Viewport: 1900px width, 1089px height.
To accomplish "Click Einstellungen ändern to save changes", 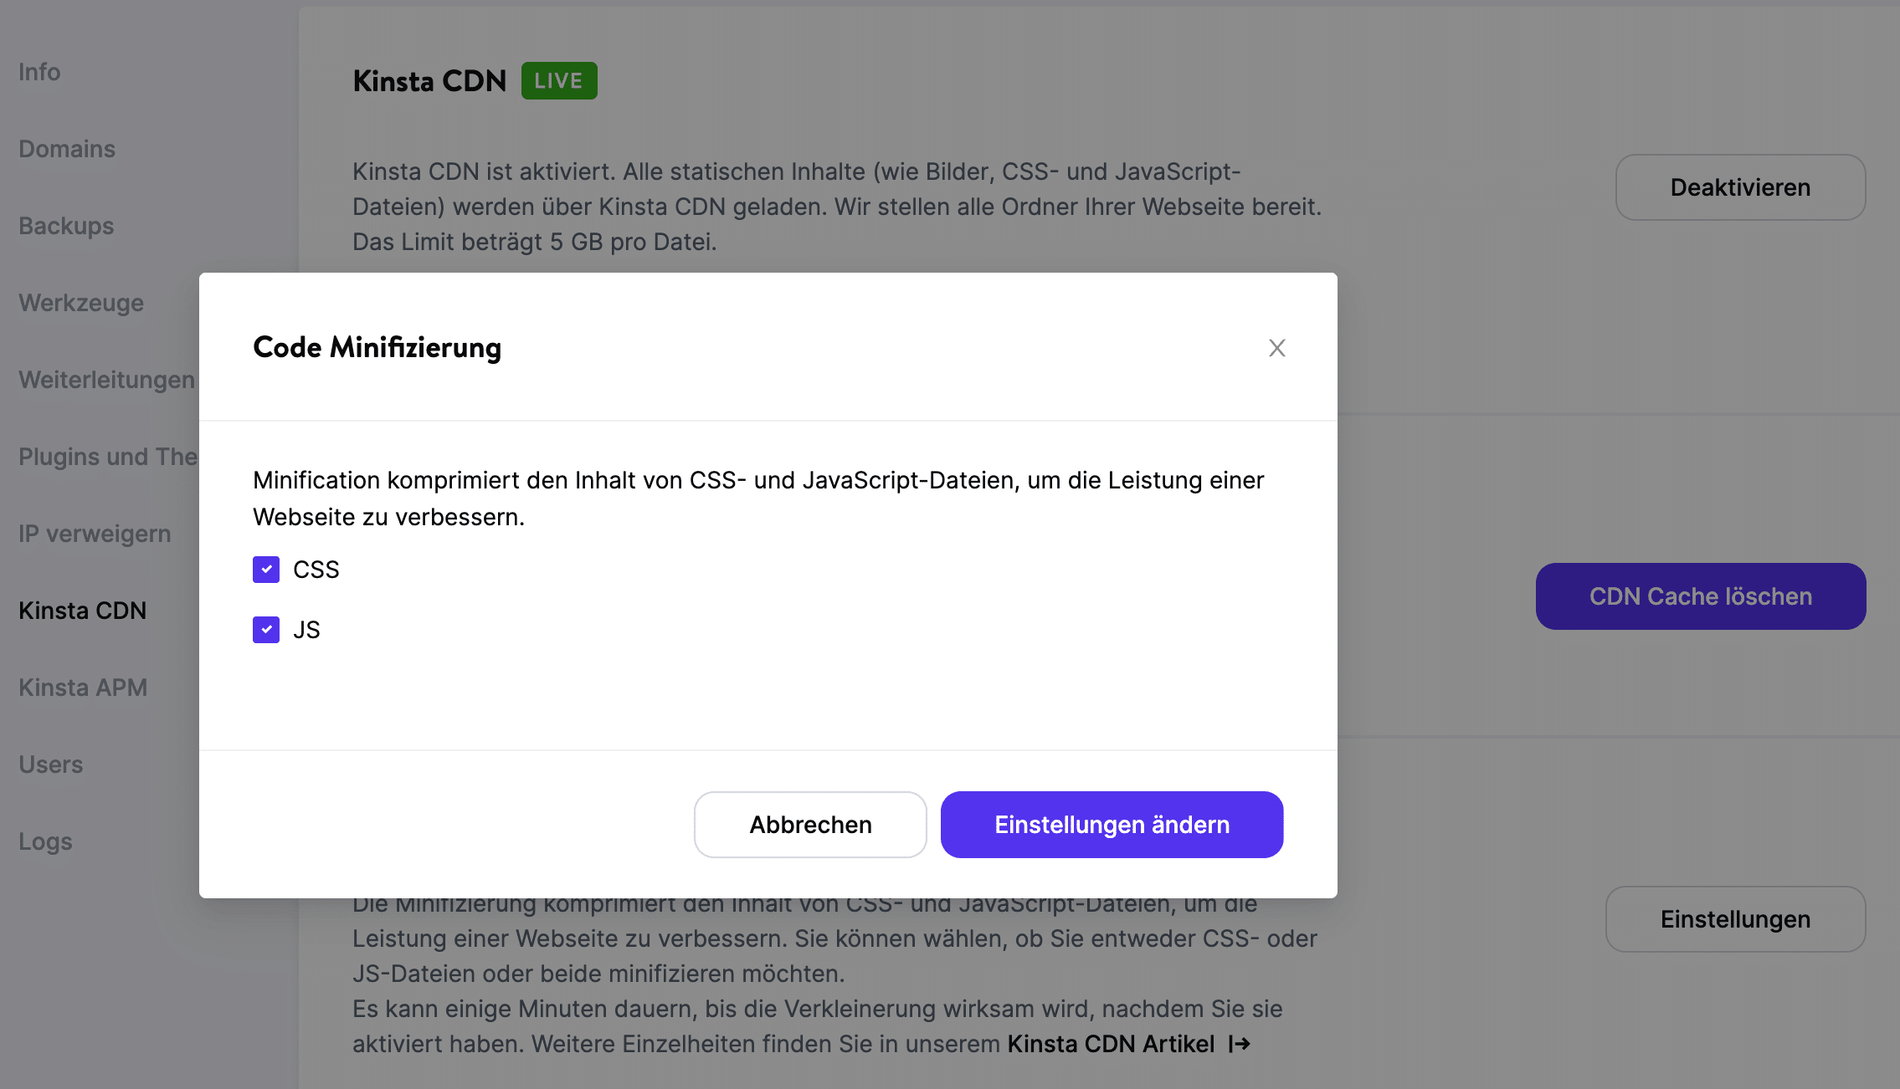I will pos(1112,825).
